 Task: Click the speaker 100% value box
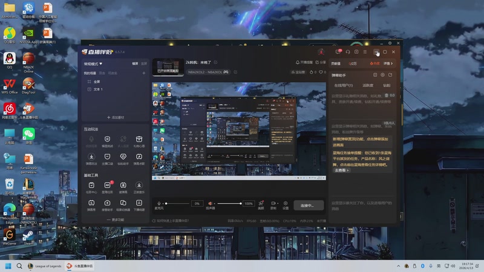249,204
